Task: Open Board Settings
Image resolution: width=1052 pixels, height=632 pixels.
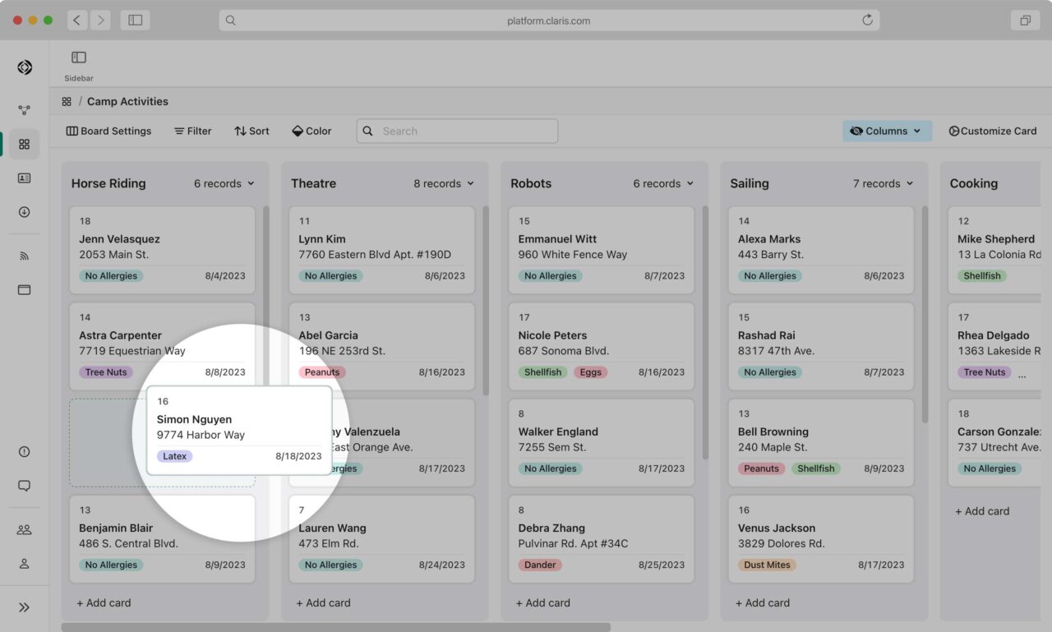Action: (x=108, y=130)
